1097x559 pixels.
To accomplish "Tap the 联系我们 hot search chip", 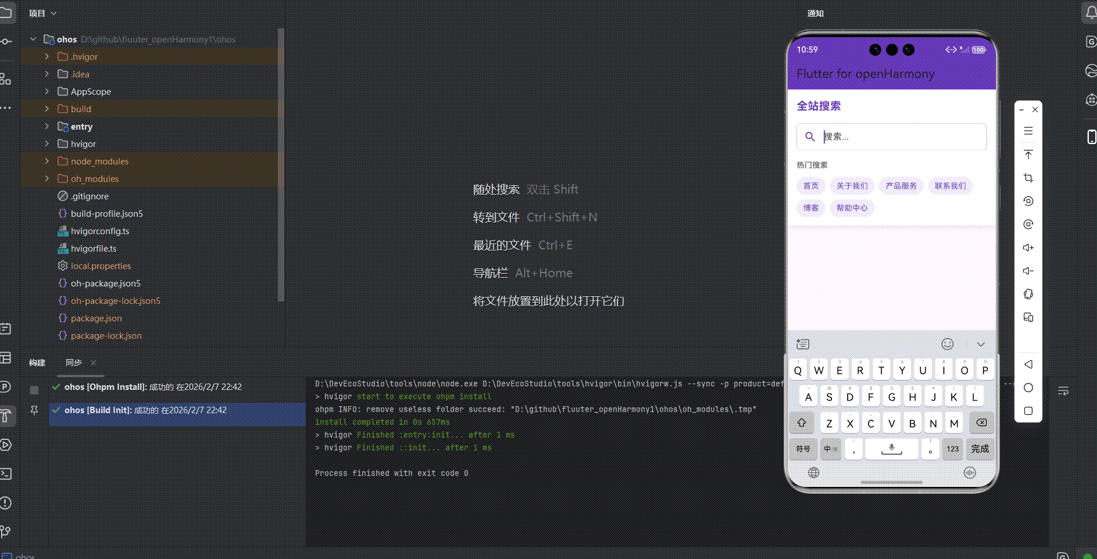I will tap(951, 186).
